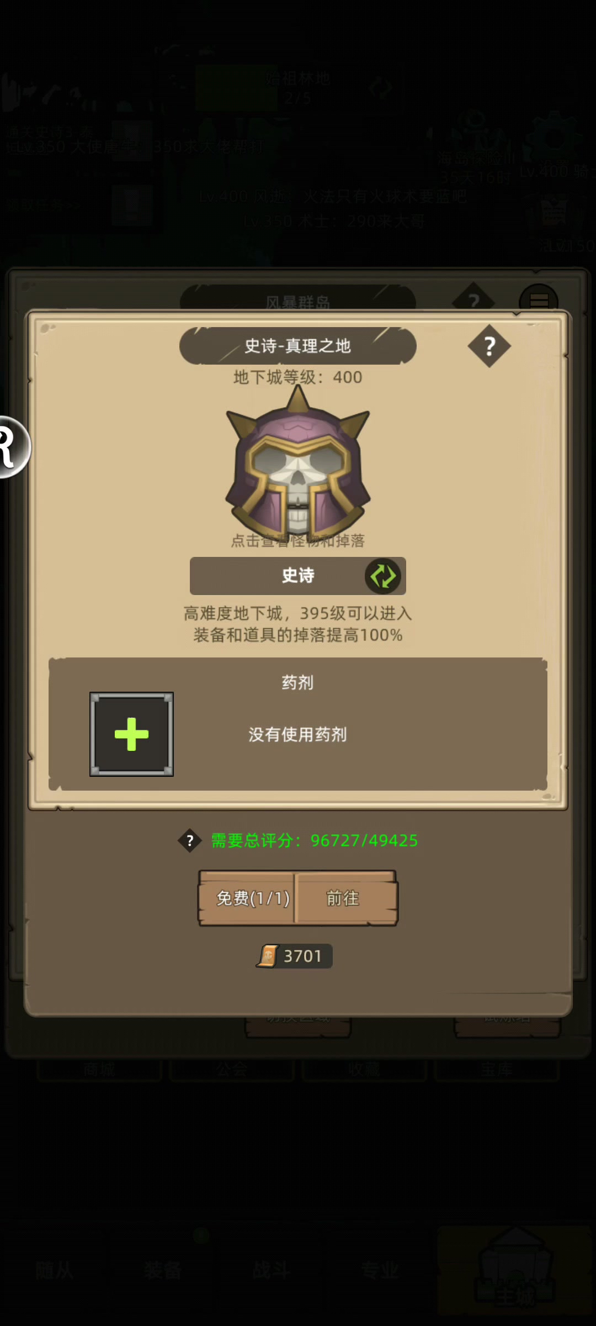This screenshot has width=596, height=1326.
Task: Switch to the 战斗 bottom tab
Action: (270, 1270)
